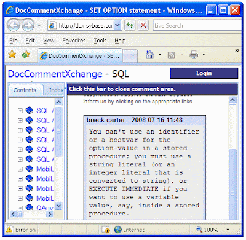246x240 pixels.
Task: Click book icon of third MobiL entry
Action: (x=30, y=188)
